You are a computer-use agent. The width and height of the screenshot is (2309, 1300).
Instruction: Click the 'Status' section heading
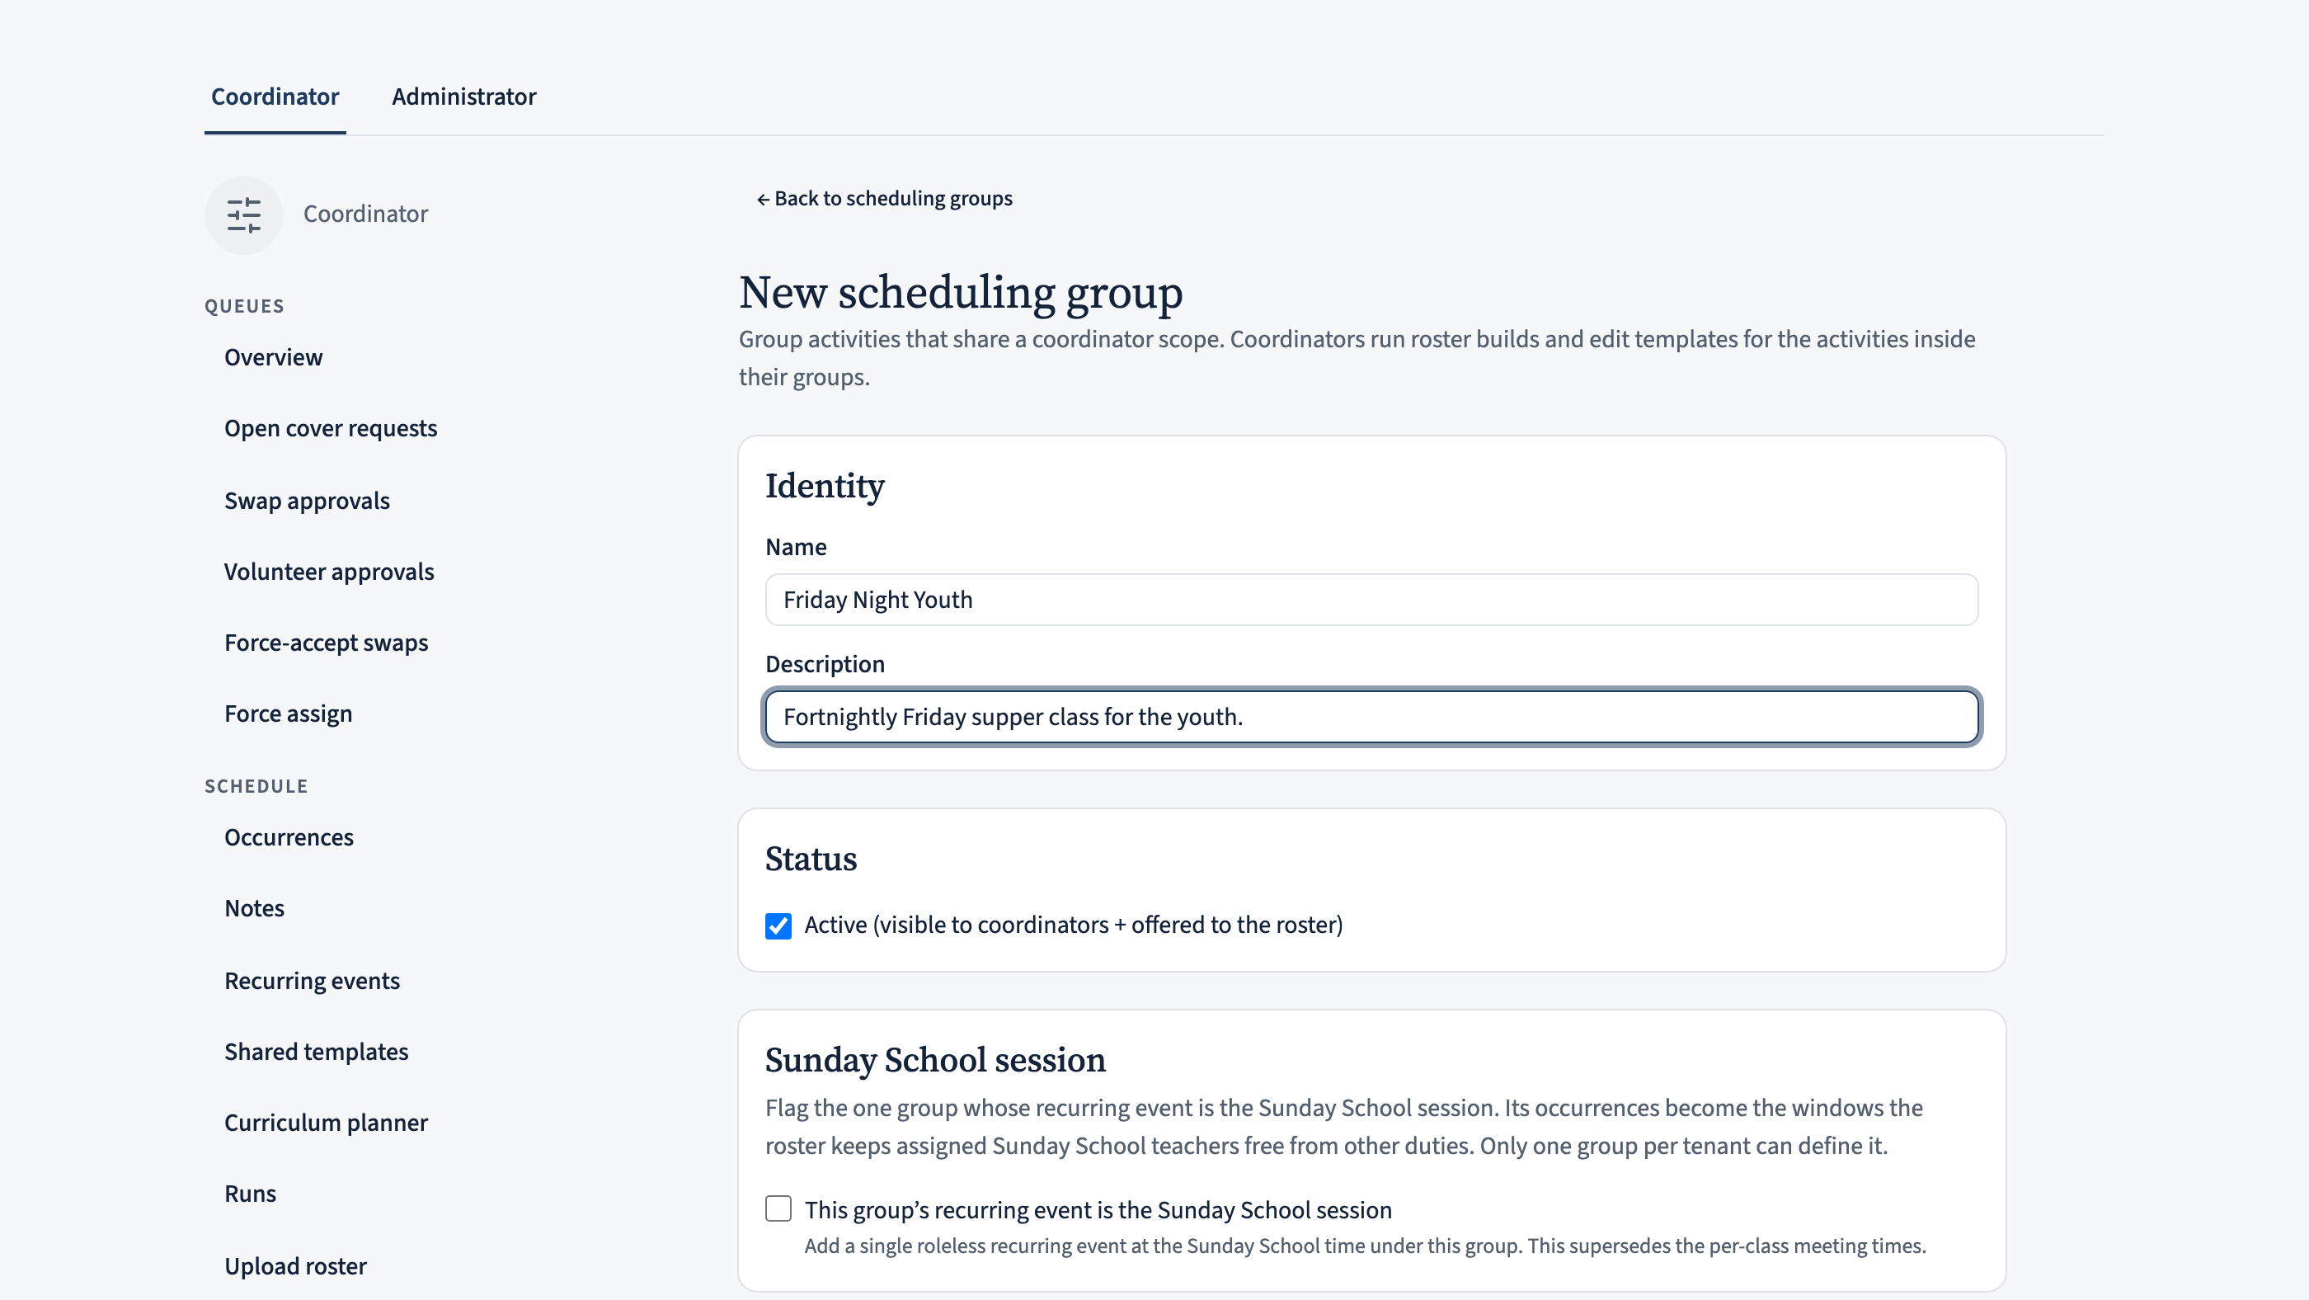811,859
